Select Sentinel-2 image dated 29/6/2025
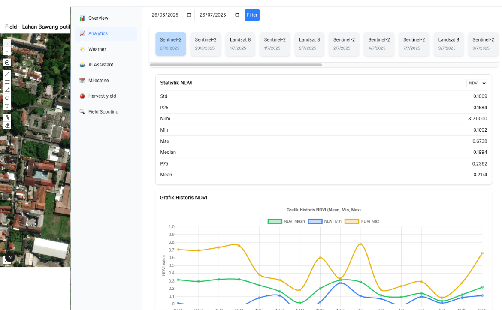 [206, 44]
